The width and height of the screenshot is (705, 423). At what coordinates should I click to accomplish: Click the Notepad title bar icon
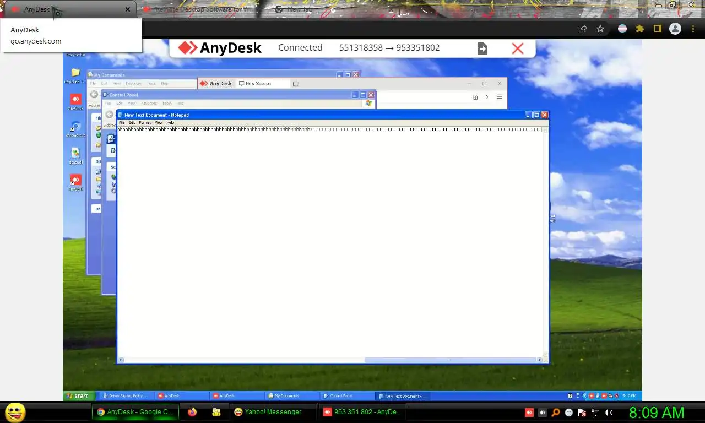(x=121, y=115)
